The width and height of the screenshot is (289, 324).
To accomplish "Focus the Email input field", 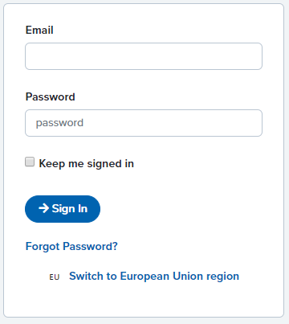I will pos(144,56).
